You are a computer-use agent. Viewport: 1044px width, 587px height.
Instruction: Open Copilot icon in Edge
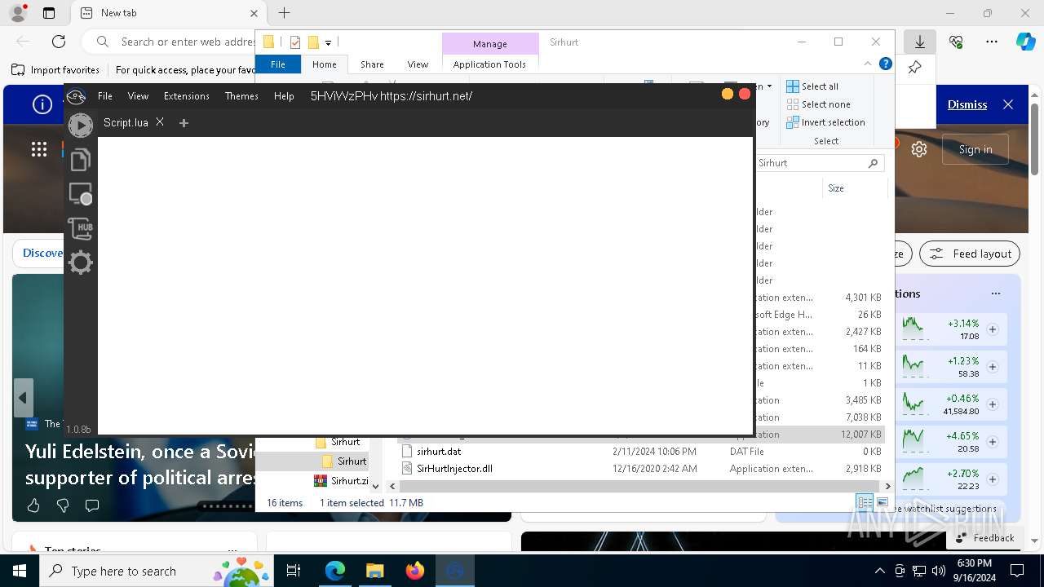tap(1025, 42)
